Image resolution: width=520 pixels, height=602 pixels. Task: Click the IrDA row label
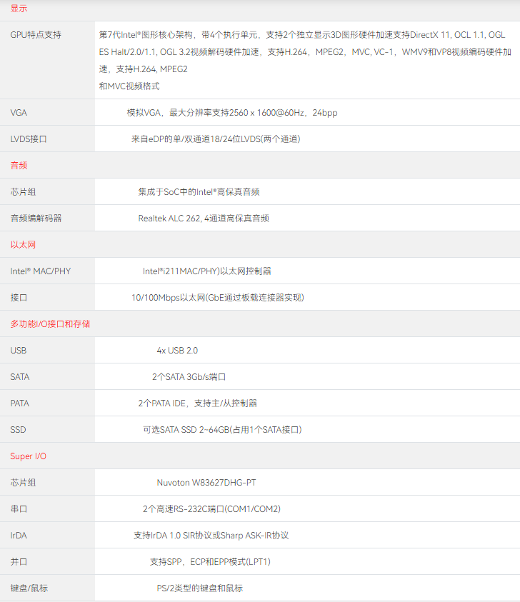(x=19, y=536)
